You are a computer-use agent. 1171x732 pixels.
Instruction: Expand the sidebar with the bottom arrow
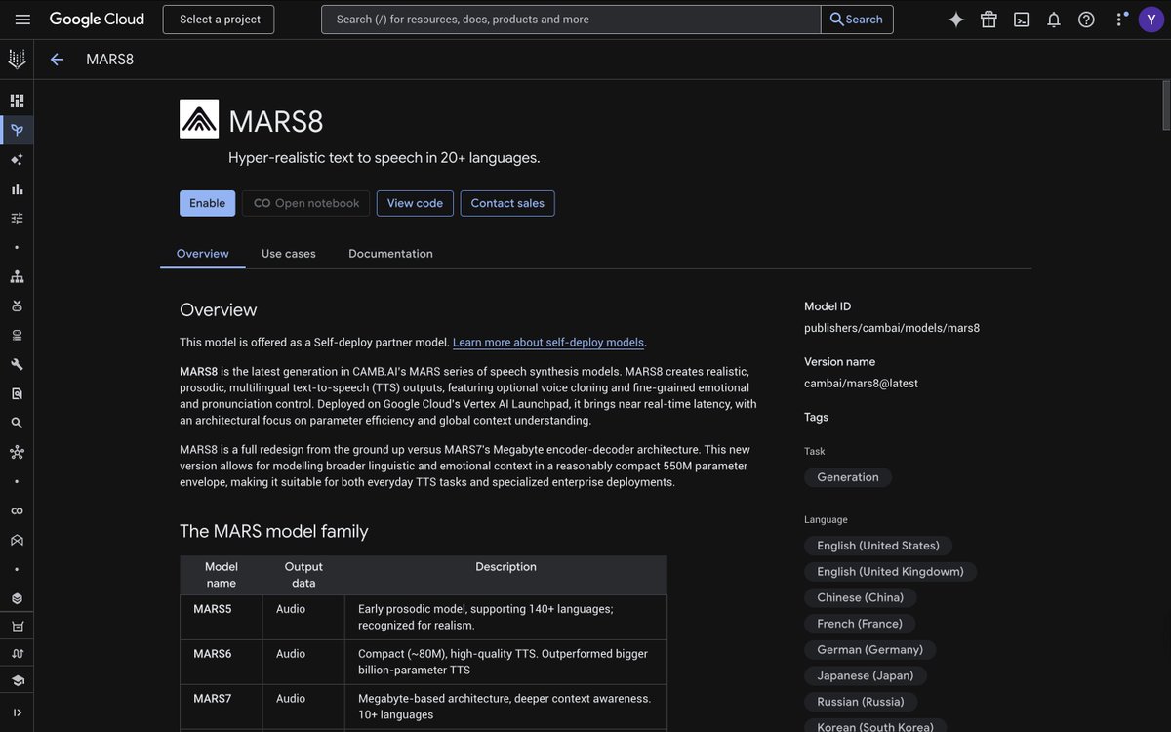[17, 712]
